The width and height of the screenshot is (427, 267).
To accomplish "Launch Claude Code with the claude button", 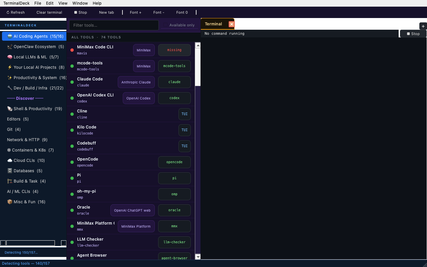I will [174, 82].
